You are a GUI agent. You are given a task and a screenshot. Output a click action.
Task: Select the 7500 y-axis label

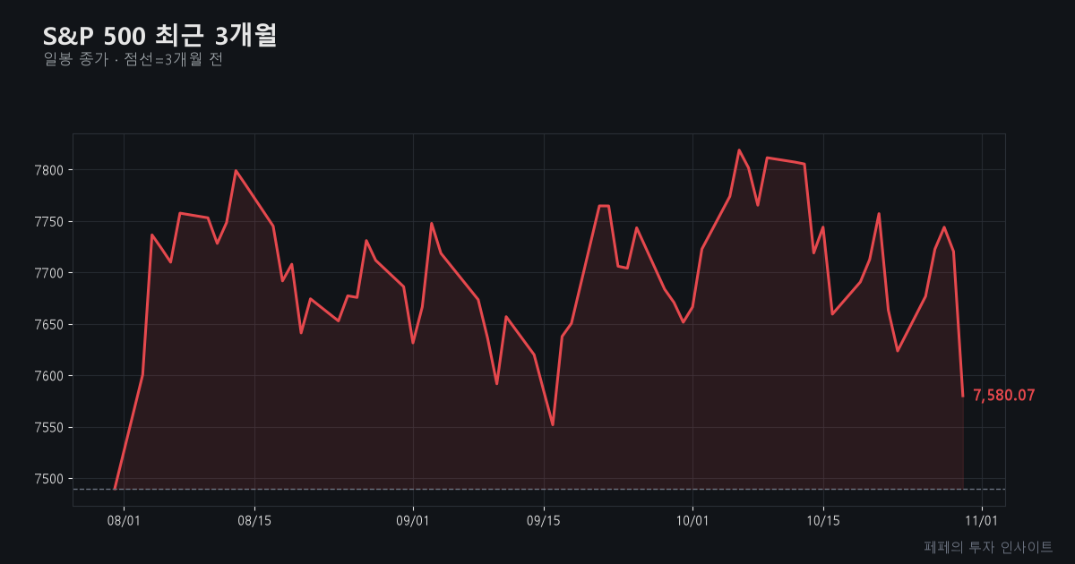click(x=48, y=479)
